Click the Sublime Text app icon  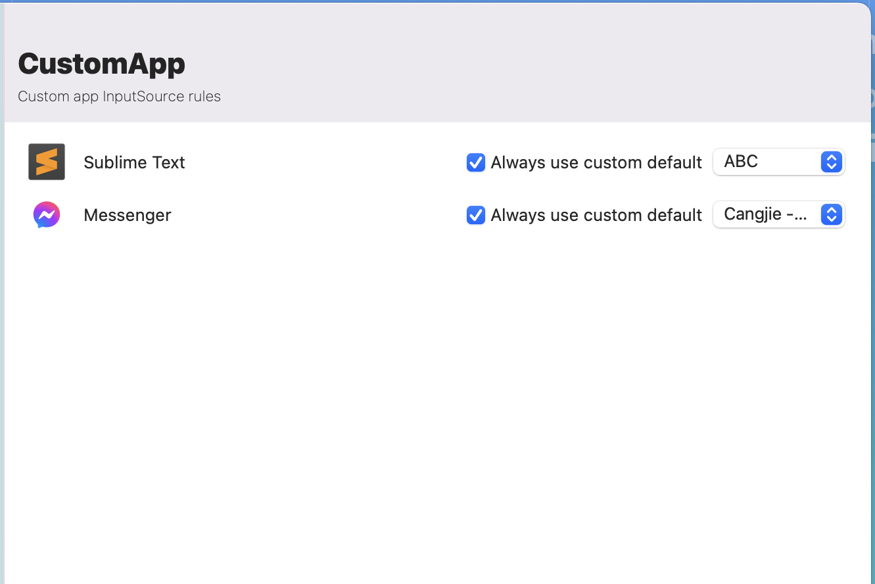47,162
